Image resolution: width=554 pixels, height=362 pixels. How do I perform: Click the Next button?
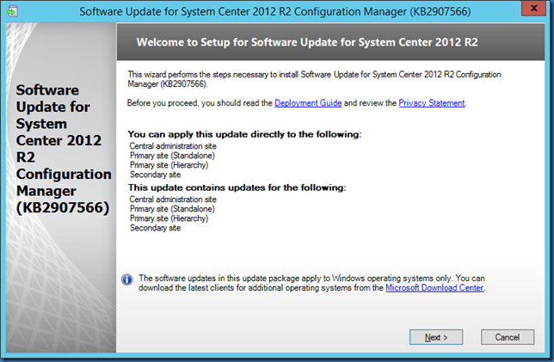tap(436, 336)
